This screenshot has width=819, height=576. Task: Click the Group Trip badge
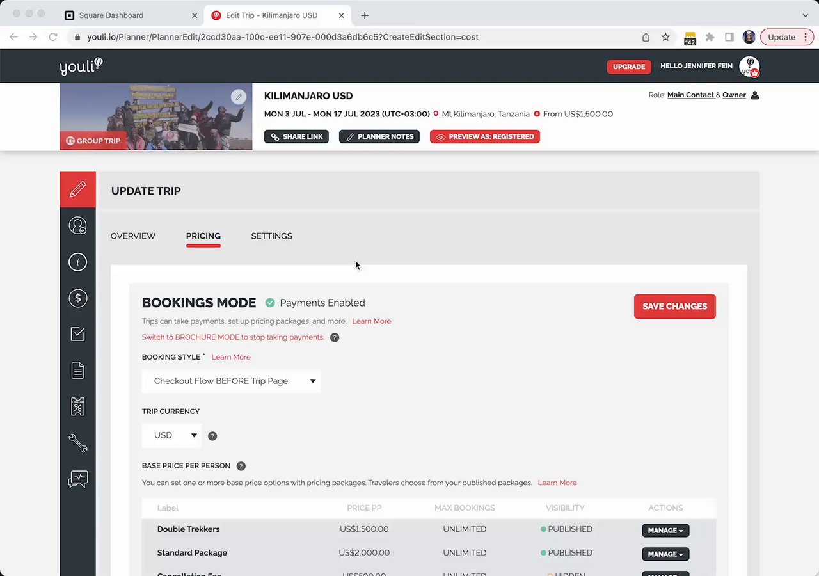coord(93,141)
